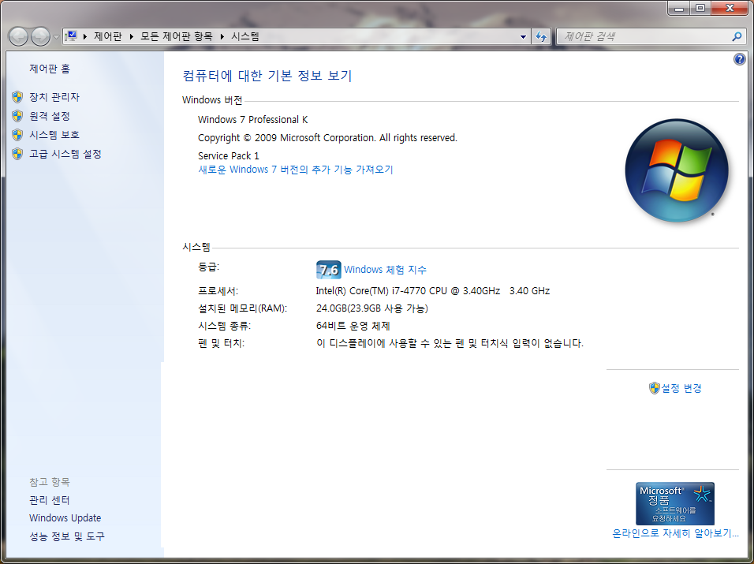Refresh the page with the refresh button
The width and height of the screenshot is (754, 564).
(541, 36)
